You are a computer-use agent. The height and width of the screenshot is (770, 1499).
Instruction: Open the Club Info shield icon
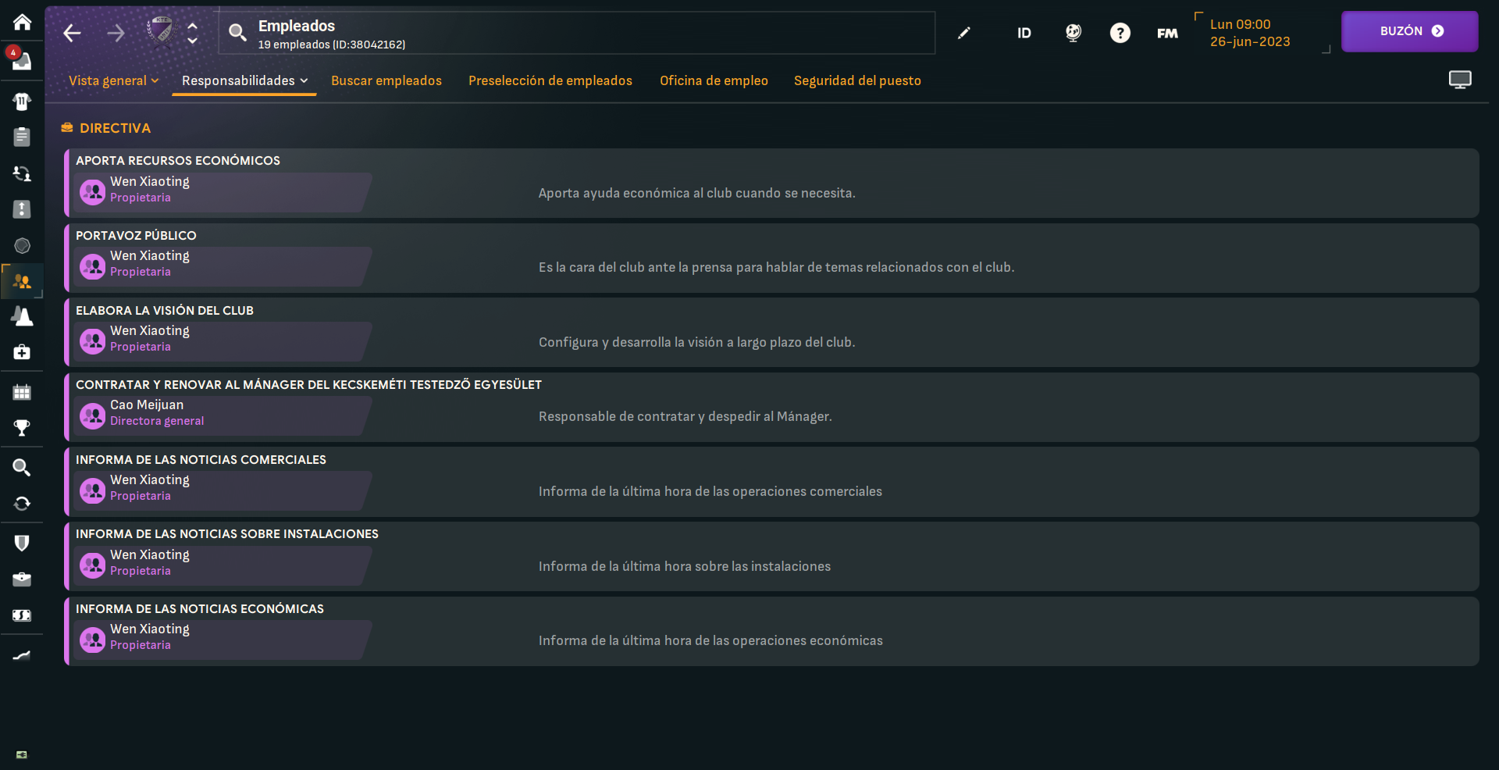coord(22,543)
